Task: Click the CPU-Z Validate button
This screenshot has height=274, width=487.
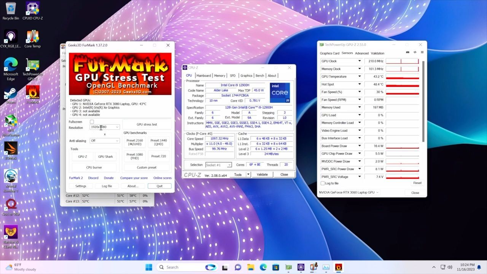Action: (262, 174)
